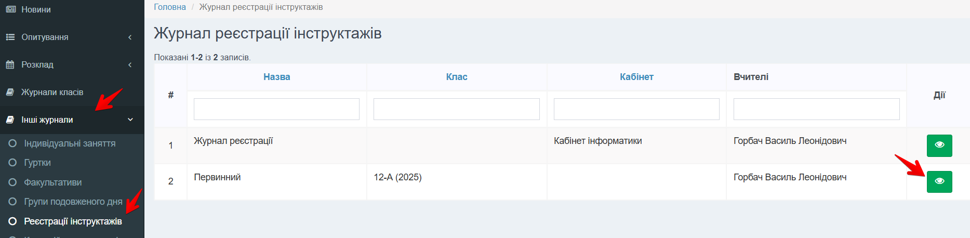Click the circle icon beside Гуртки
Screen dimensions: 970x238
coord(12,163)
